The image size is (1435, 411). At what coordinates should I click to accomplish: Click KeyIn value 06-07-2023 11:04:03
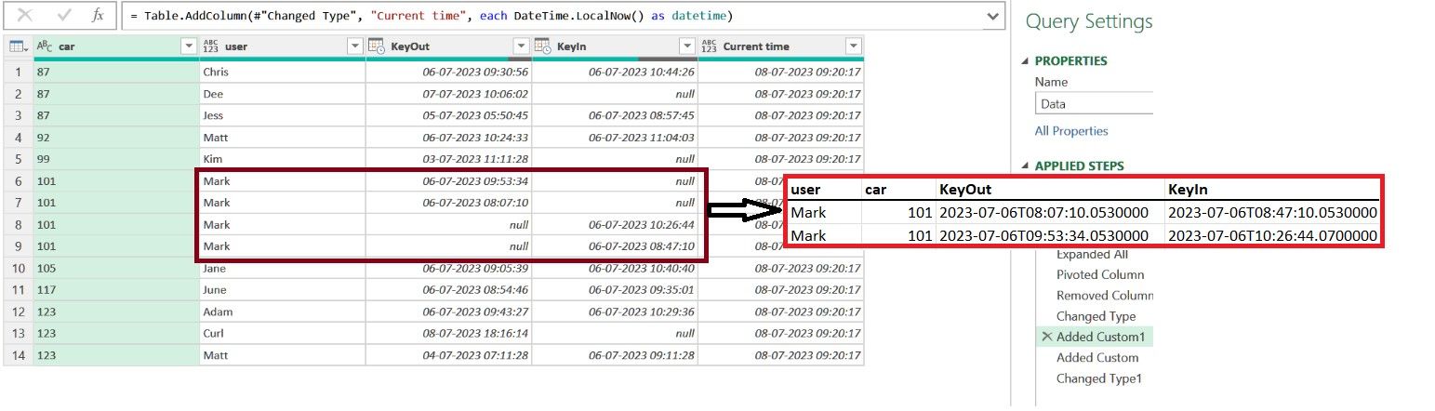615,138
